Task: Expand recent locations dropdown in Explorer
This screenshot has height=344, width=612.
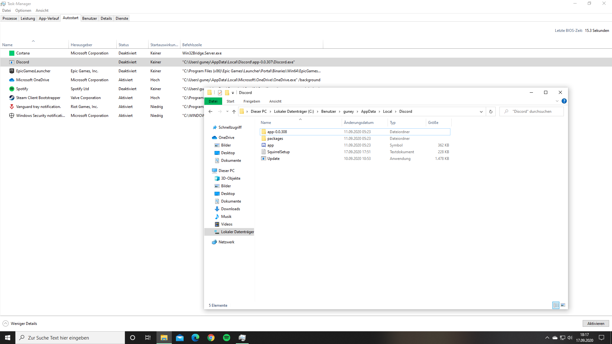Action: tap(227, 111)
